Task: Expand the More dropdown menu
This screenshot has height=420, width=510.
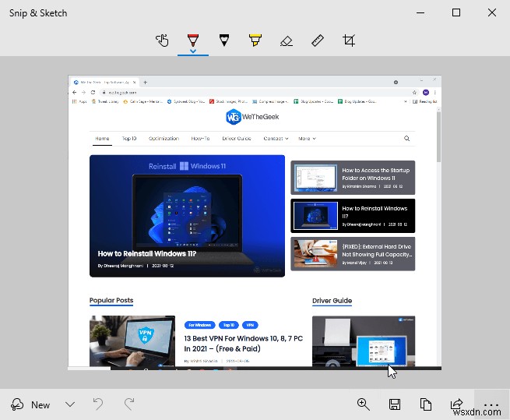Action: [307, 139]
